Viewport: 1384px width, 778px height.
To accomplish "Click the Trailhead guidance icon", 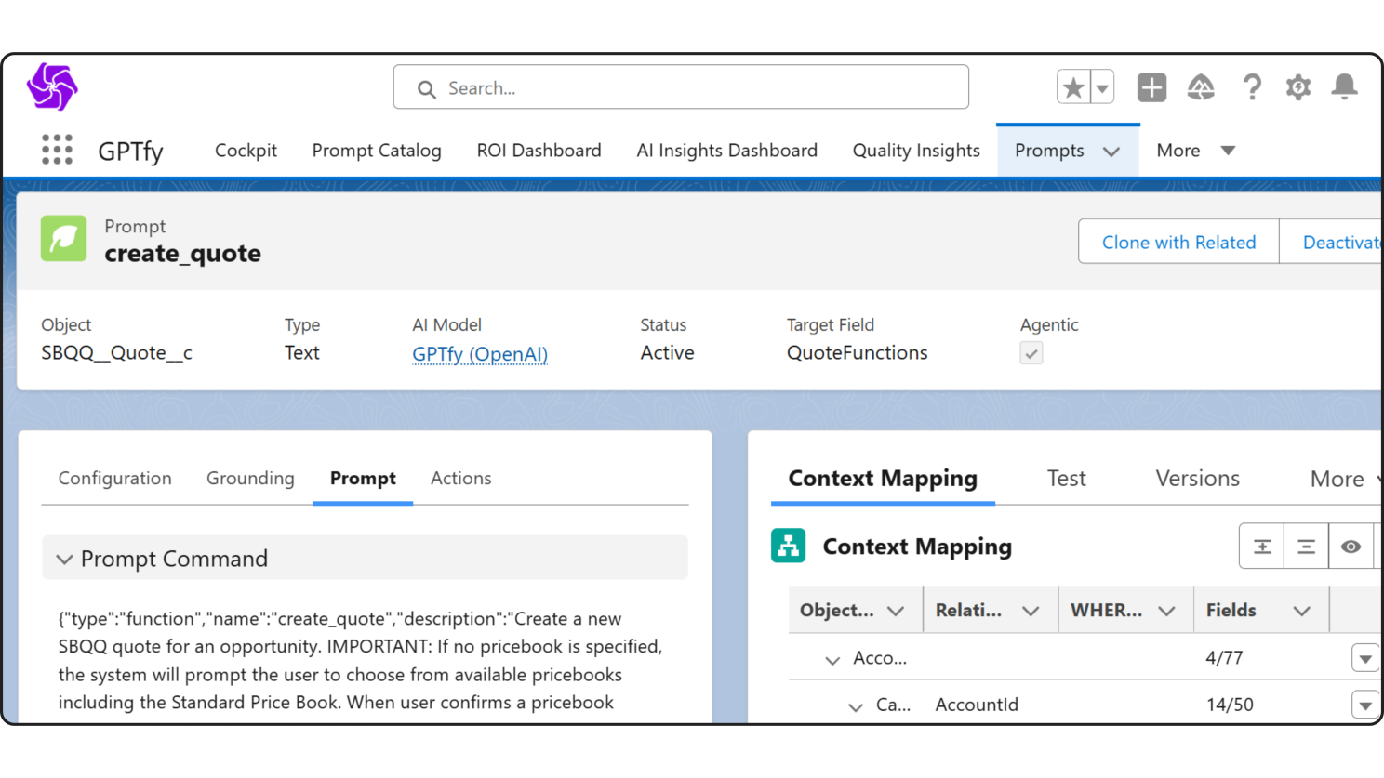I will [x=1201, y=87].
